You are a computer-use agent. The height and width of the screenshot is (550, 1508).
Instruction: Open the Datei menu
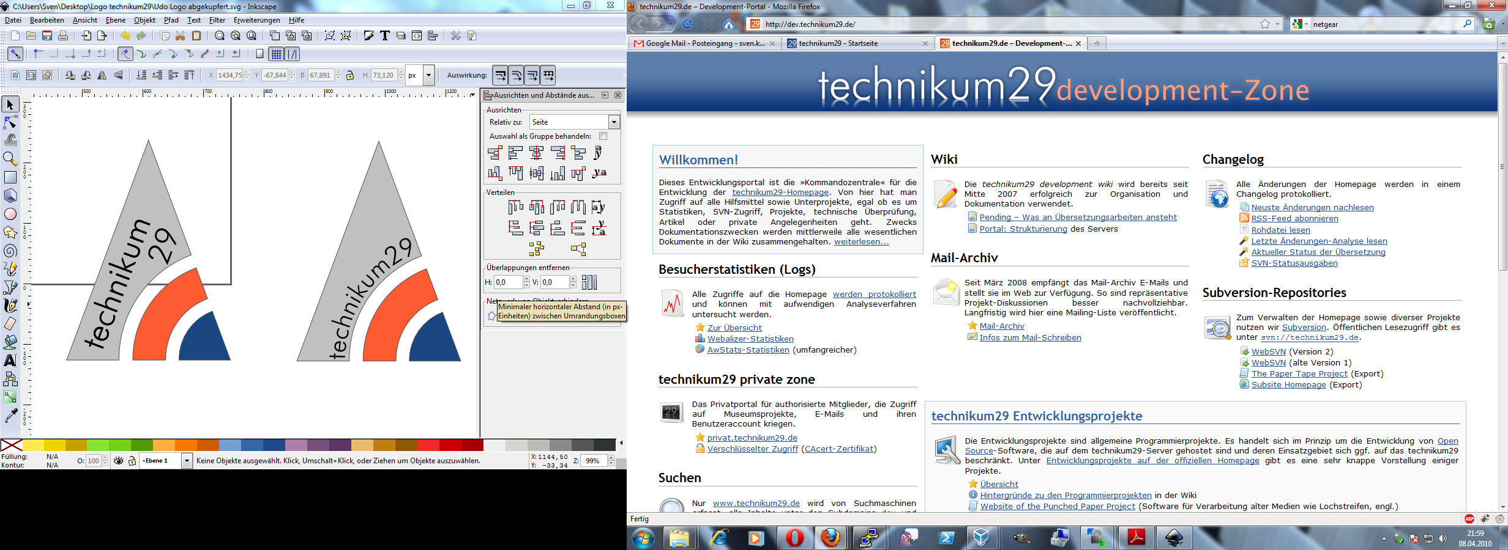pos(13,20)
